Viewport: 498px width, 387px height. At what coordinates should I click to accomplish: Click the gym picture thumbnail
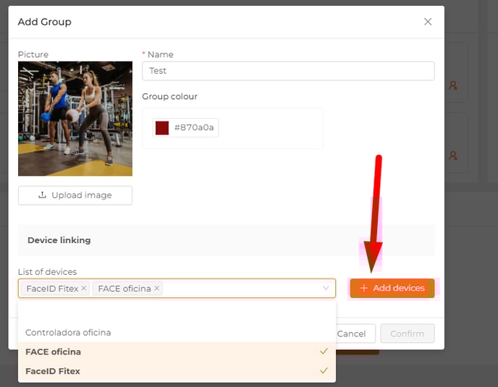(75, 119)
